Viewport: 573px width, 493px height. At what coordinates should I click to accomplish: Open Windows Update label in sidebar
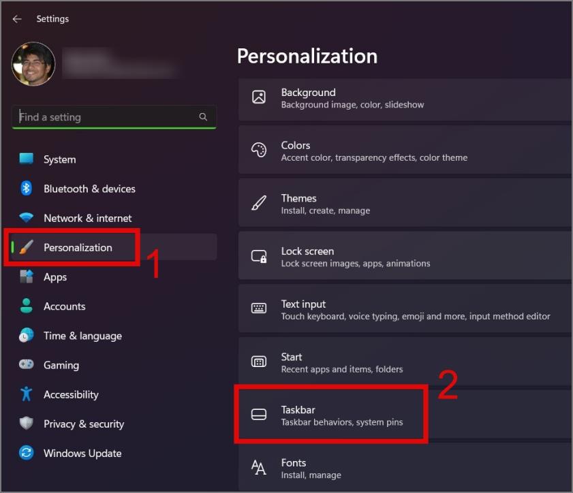pos(82,454)
